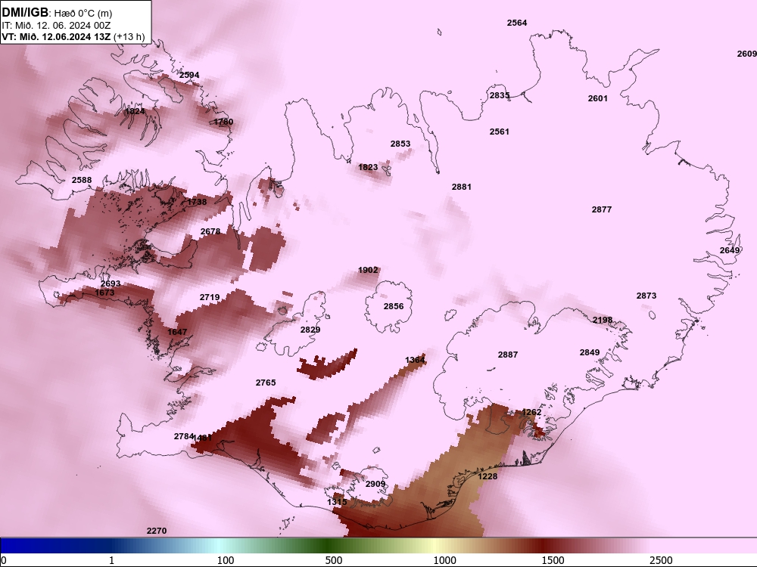This screenshot has width=757, height=567.
Task: Click the 1647 height label
Action: (176, 332)
